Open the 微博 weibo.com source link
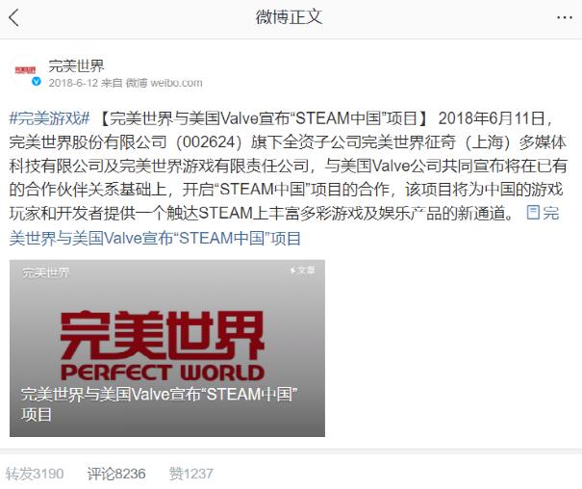Screen dimensions: 582x489 pos(164,83)
